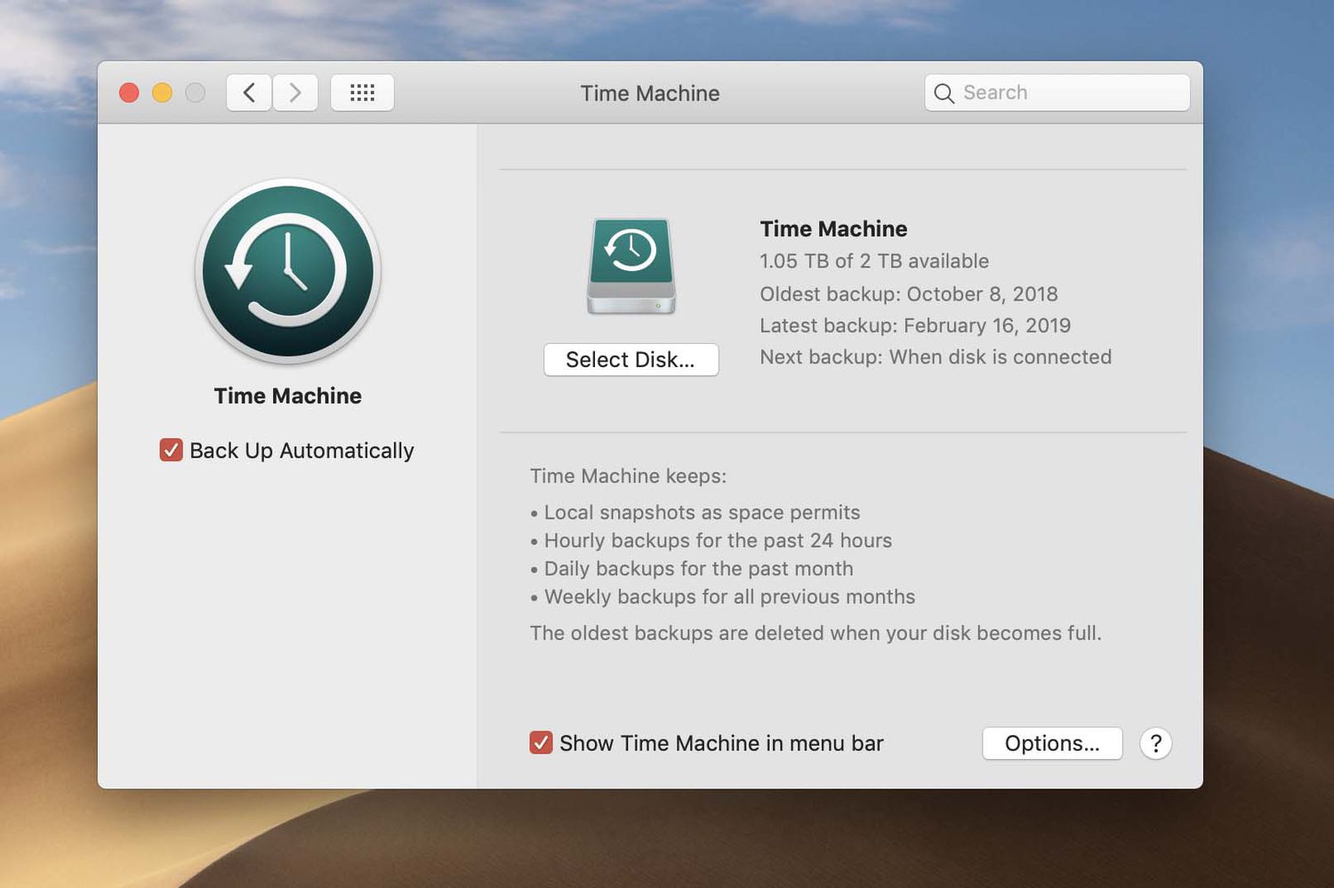Select the backup disk drive icon
1334x888 pixels.
pyautogui.click(x=631, y=266)
